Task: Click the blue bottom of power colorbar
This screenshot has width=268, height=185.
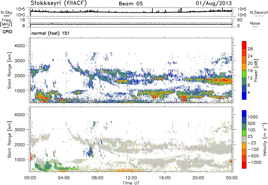Action: pyautogui.click(x=244, y=96)
